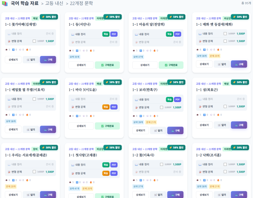Check 변형 문제 box for 섬(복효근)
The image size is (253, 198).
click(x=225, y=107)
